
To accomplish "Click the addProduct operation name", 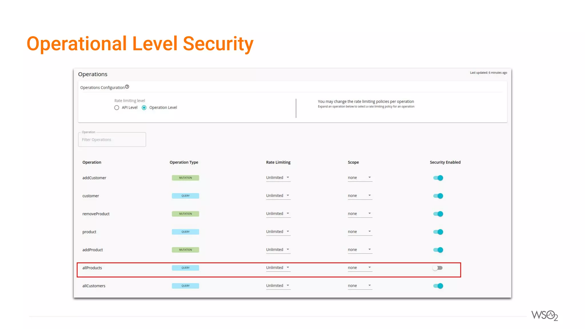I will 93,250.
